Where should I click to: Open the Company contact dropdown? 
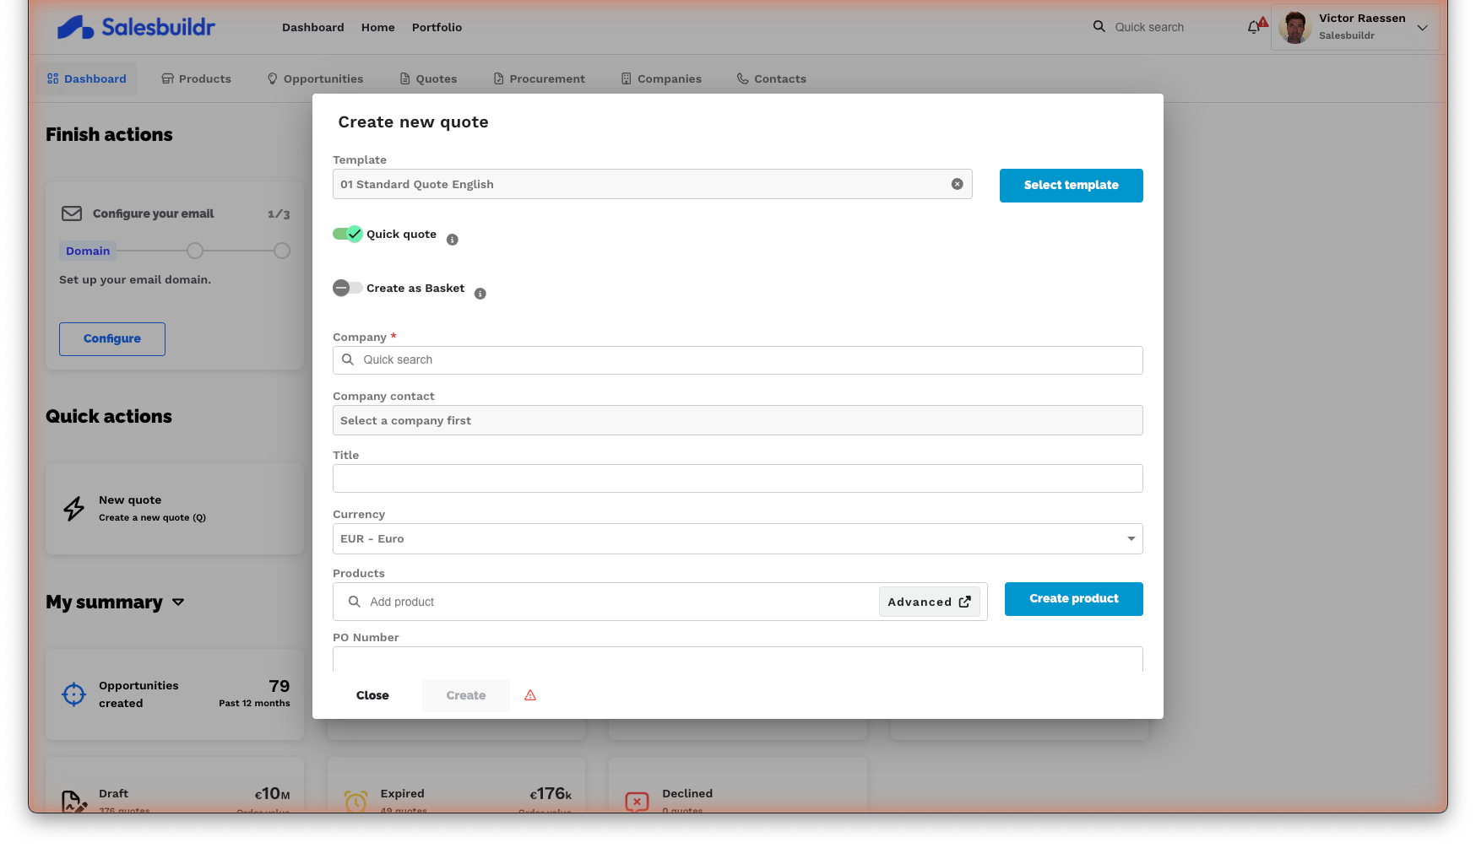pos(738,420)
